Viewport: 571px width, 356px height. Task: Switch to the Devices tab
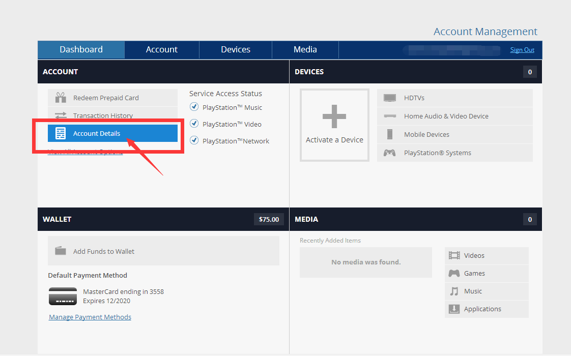pyautogui.click(x=235, y=49)
